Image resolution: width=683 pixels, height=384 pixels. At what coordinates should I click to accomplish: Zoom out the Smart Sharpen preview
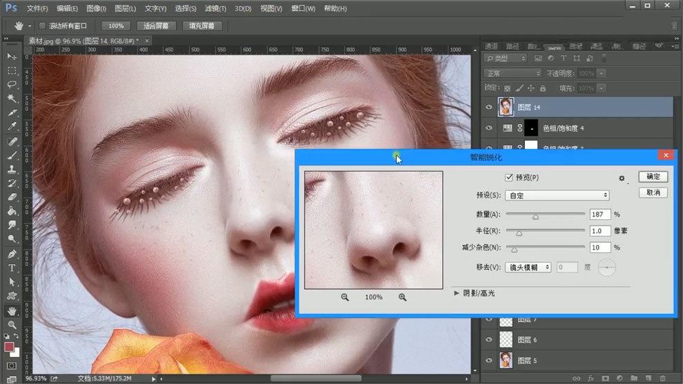click(344, 297)
